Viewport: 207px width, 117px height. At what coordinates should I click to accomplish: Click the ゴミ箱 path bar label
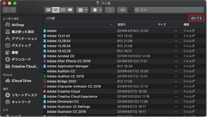(50, 18)
